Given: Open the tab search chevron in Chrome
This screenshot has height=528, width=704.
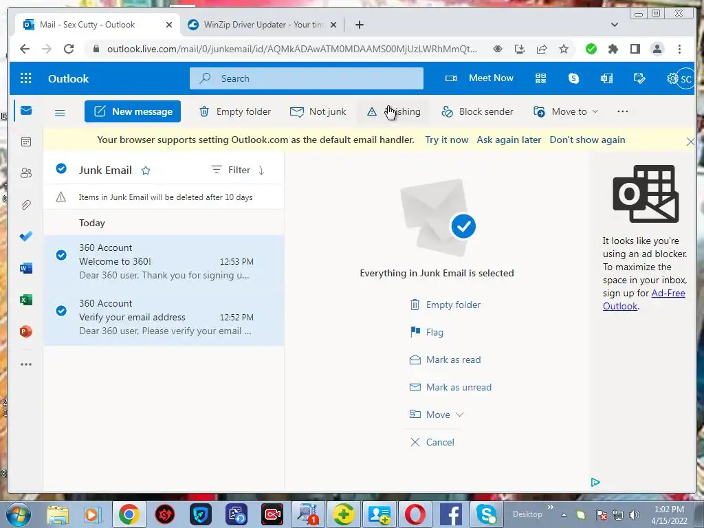Looking at the screenshot, I should click(614, 25).
